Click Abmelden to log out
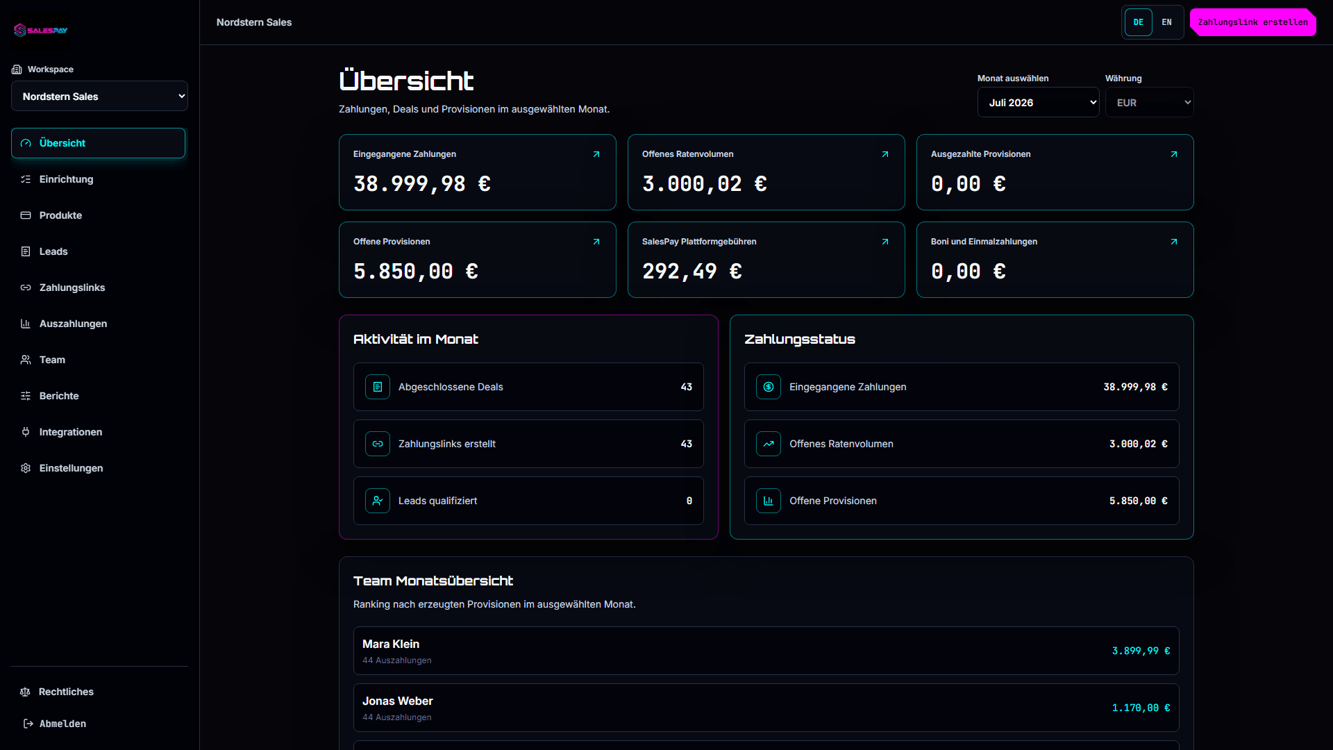1333x750 pixels. [x=99, y=724]
